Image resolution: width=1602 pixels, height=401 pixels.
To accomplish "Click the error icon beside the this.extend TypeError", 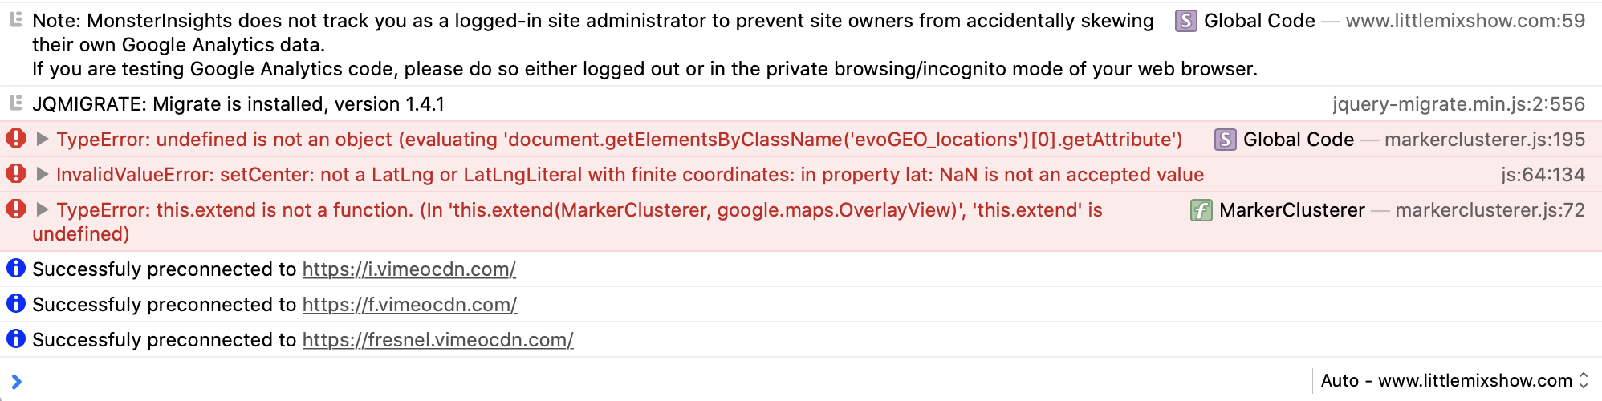I will click(x=16, y=209).
